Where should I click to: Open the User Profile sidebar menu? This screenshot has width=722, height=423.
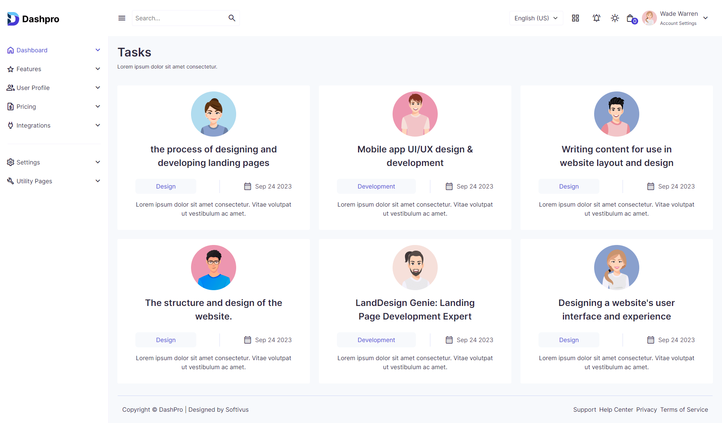[33, 88]
